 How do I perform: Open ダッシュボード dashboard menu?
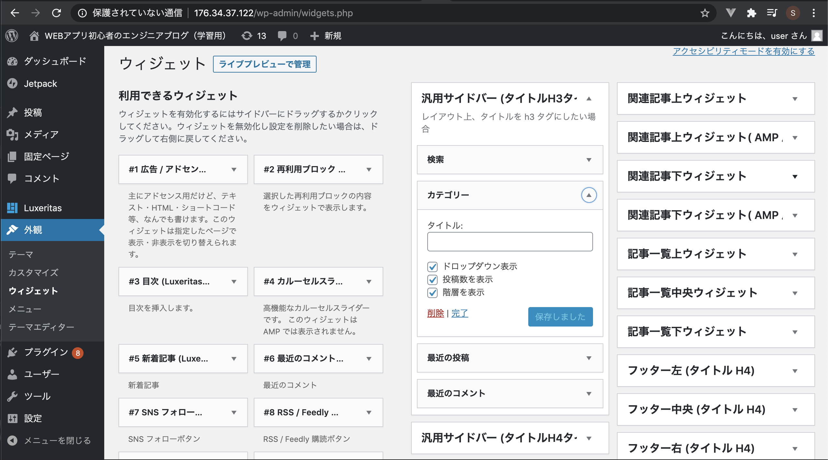(x=52, y=61)
